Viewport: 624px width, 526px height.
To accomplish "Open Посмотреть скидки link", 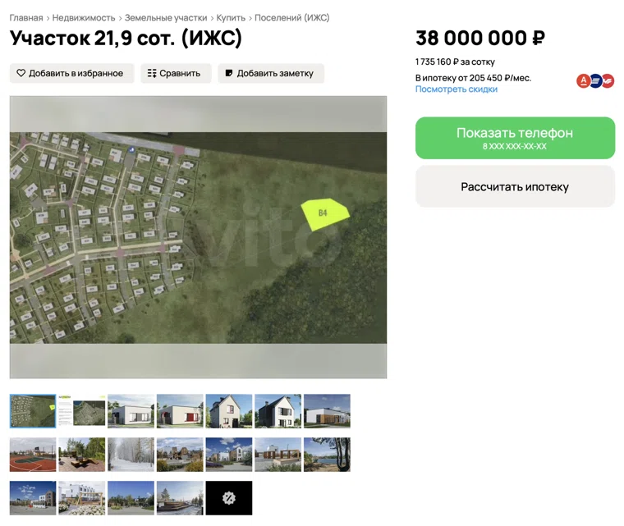I will click(x=456, y=89).
